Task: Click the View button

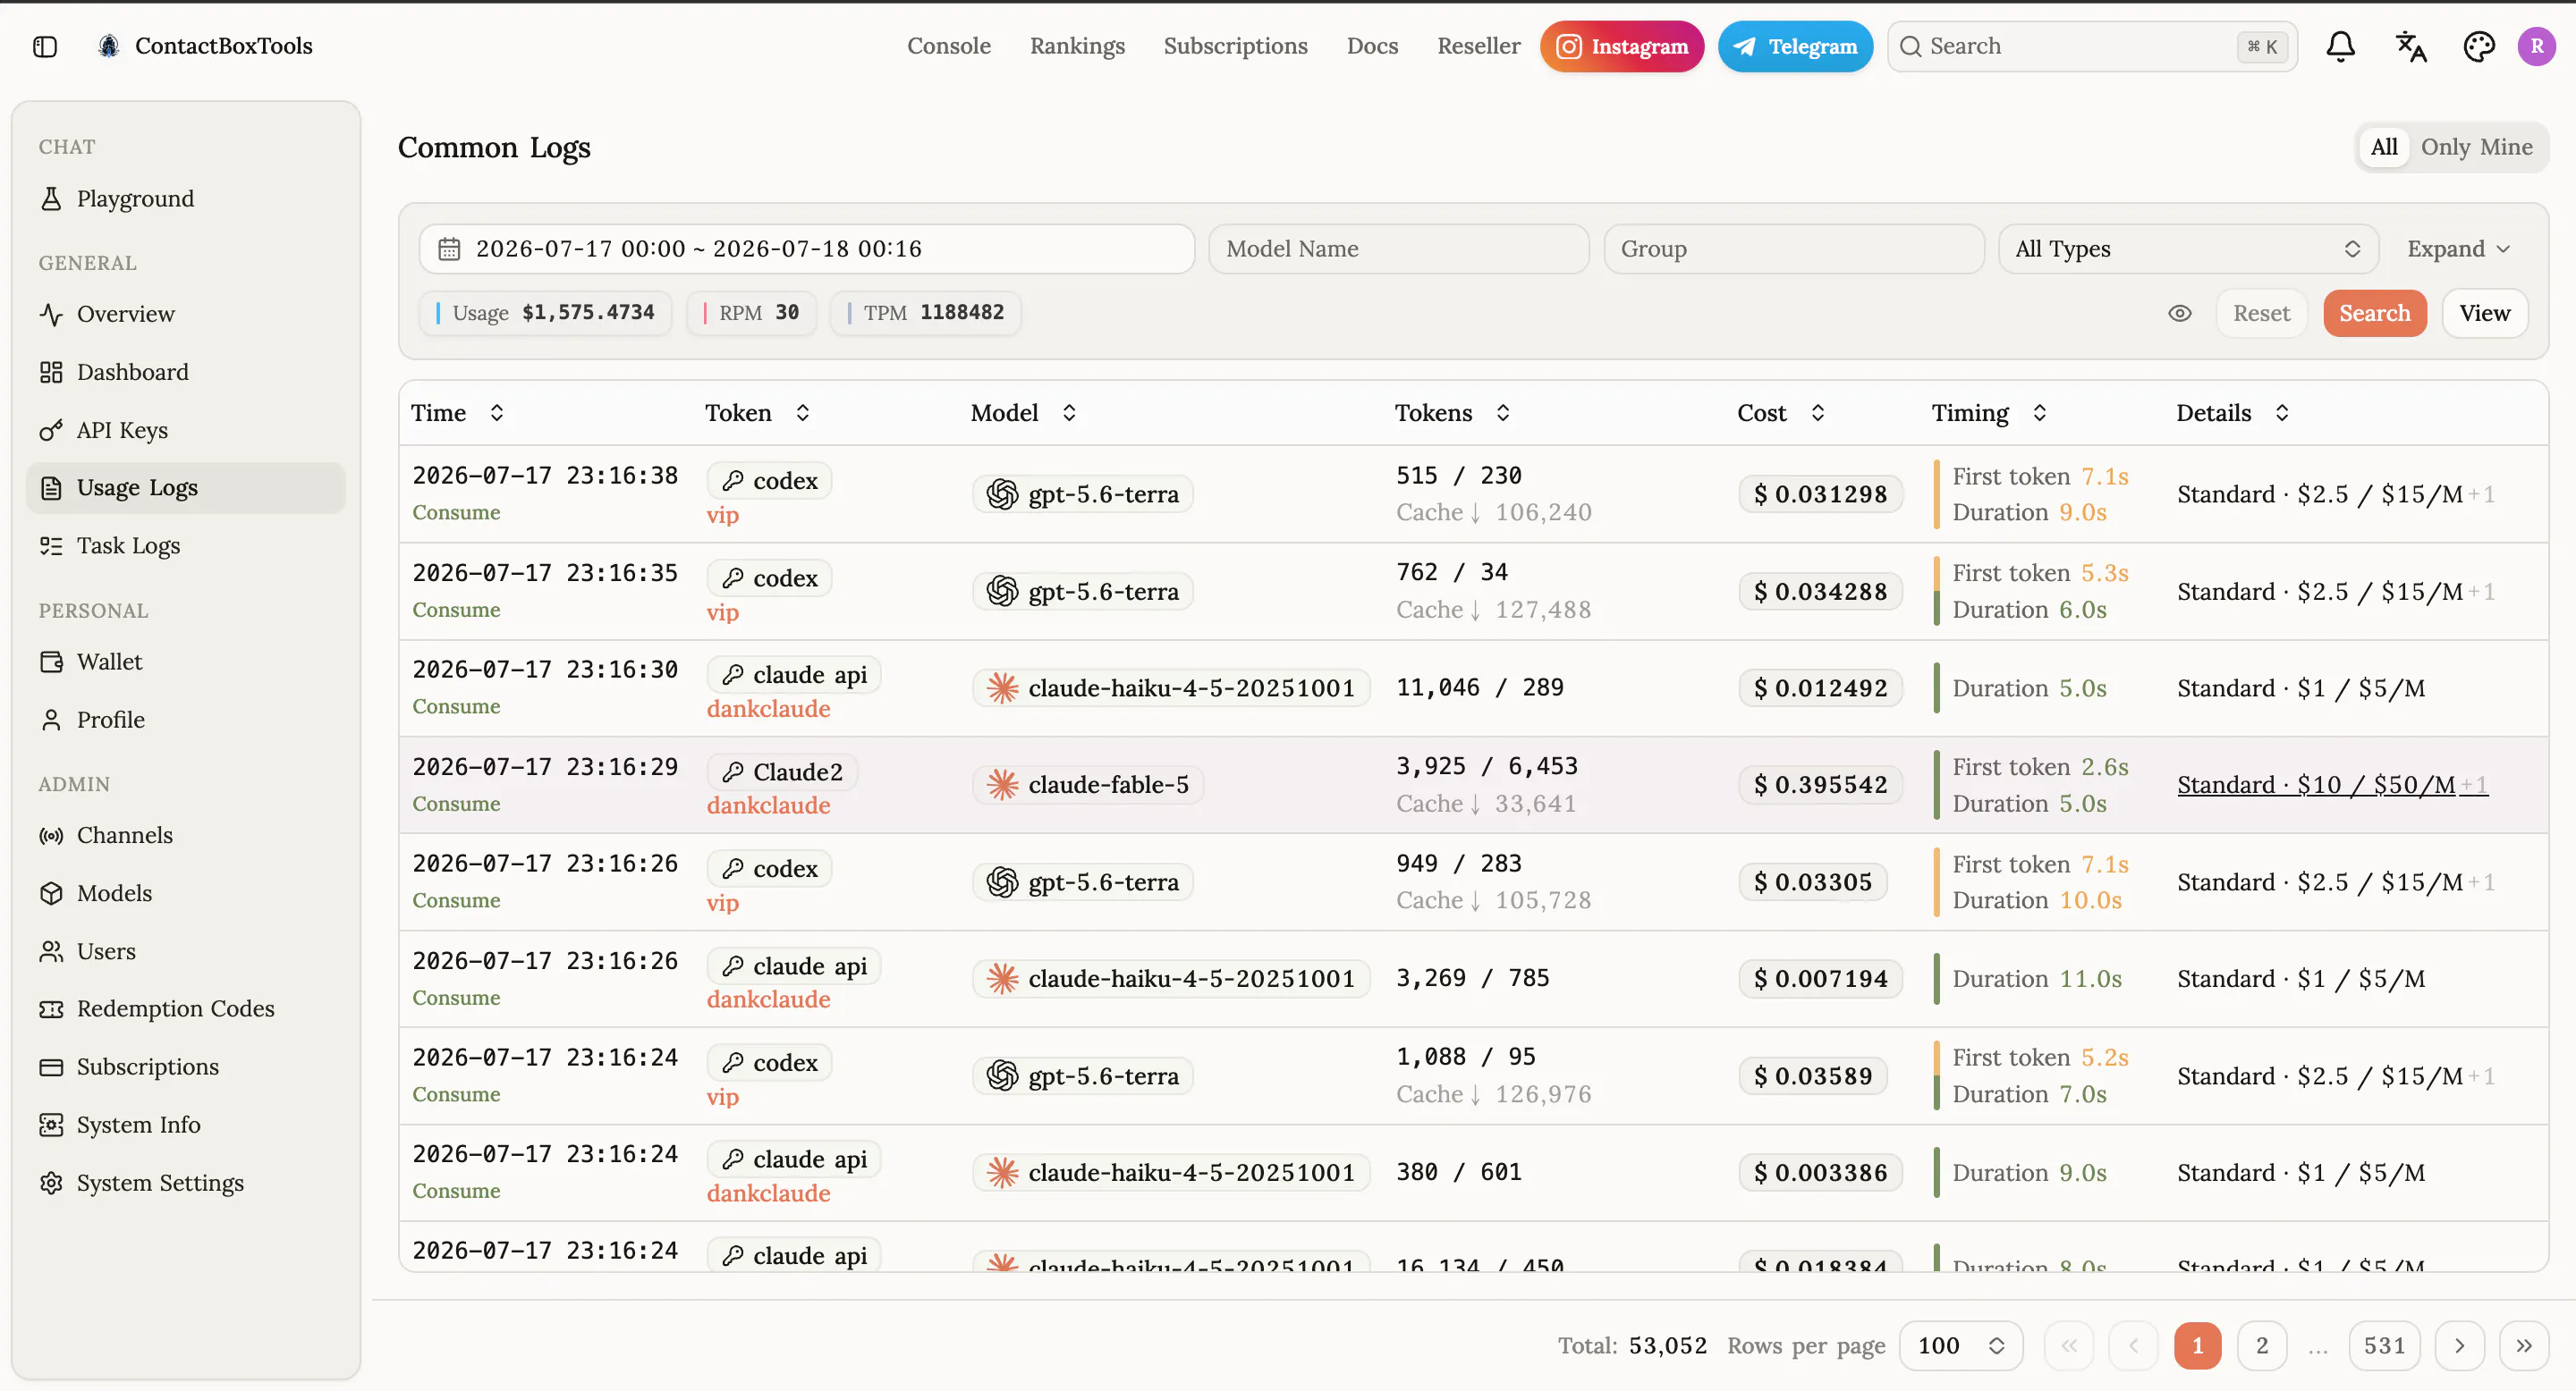Action: click(2484, 314)
